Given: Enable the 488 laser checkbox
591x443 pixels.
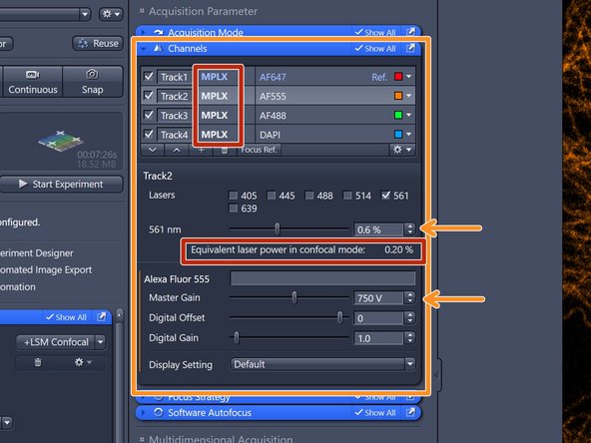Looking at the screenshot, I should [309, 196].
